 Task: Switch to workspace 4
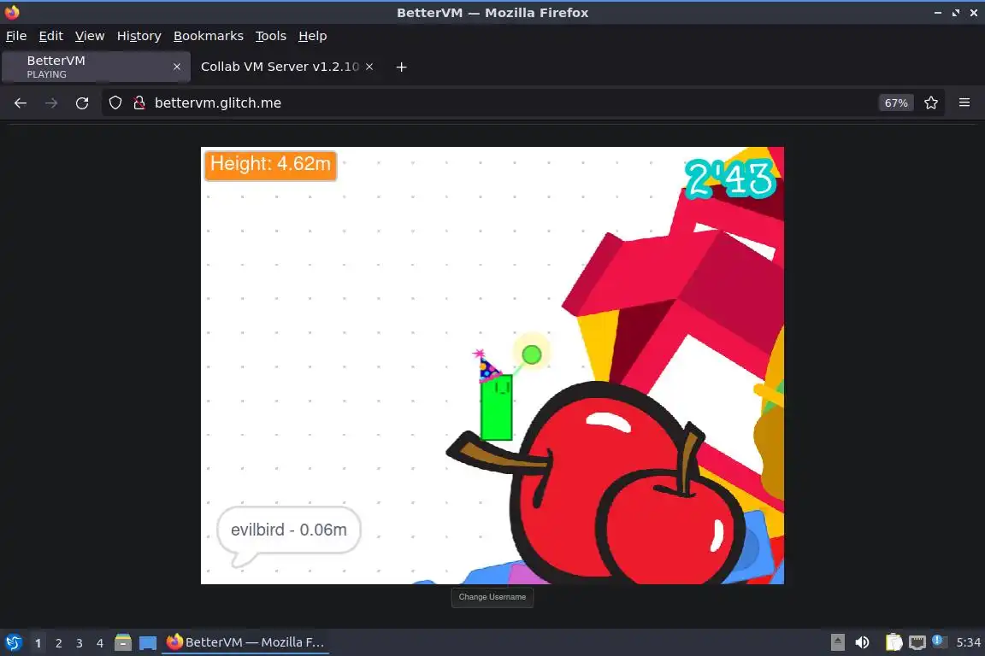[100, 643]
